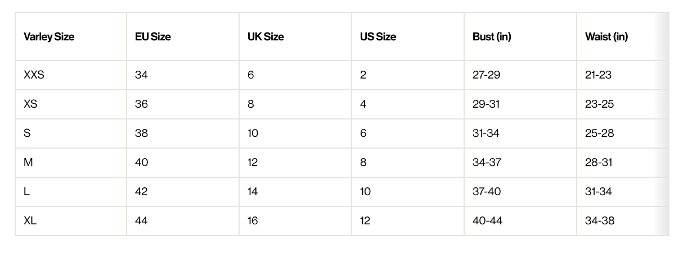Image resolution: width=683 pixels, height=258 pixels.
Task: Click the 21-23 waist measurement cell
Action: click(x=598, y=75)
